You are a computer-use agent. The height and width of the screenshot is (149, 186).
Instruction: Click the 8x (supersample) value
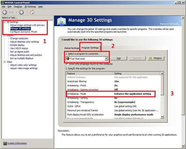(125, 102)
